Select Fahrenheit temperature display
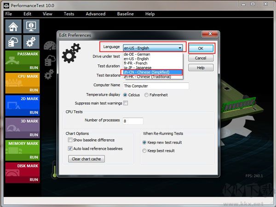This screenshot has height=207, width=276. [147, 95]
